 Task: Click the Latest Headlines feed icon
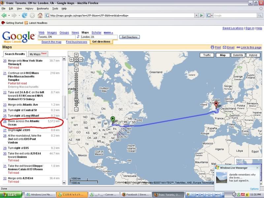coord(26,23)
